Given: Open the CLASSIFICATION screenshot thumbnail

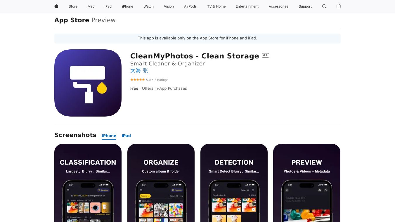Looking at the screenshot, I should tap(88, 183).
